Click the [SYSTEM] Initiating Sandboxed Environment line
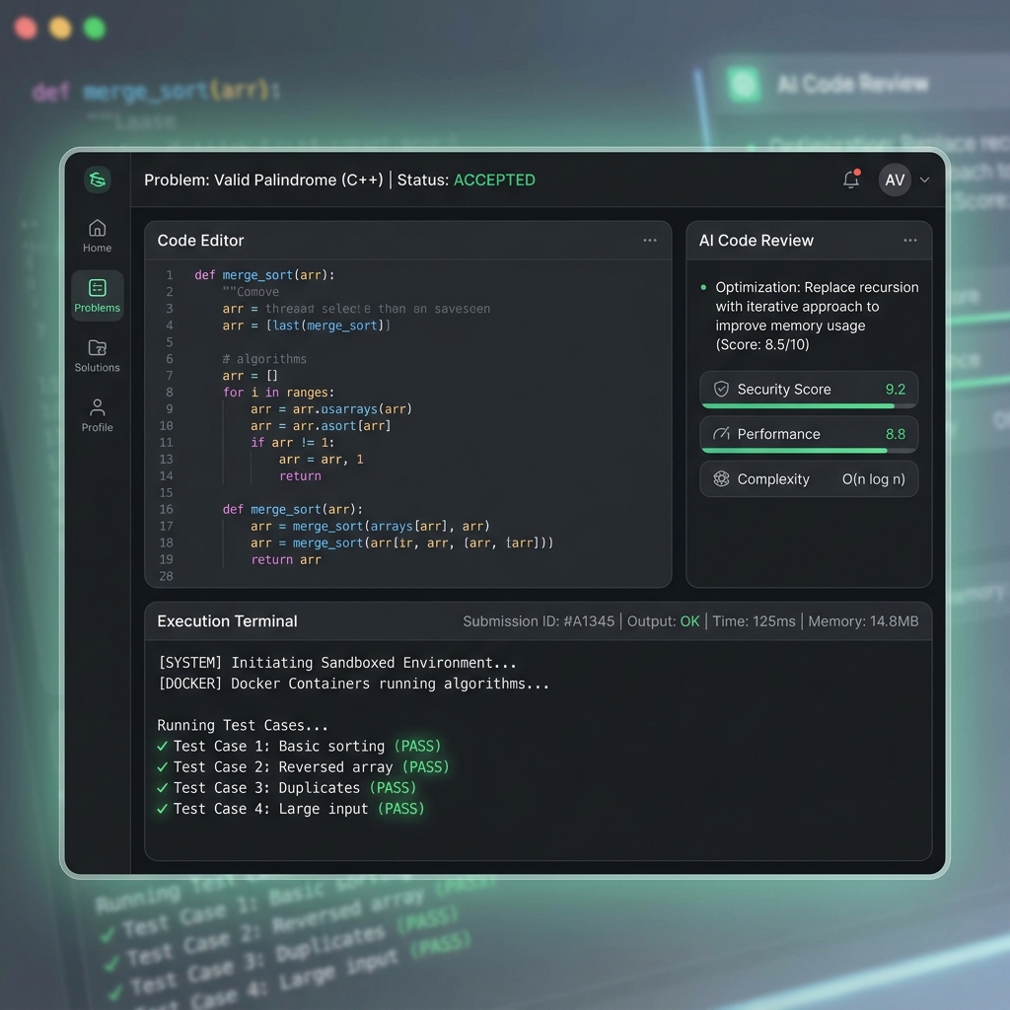The height and width of the screenshot is (1010, 1010). click(337, 662)
